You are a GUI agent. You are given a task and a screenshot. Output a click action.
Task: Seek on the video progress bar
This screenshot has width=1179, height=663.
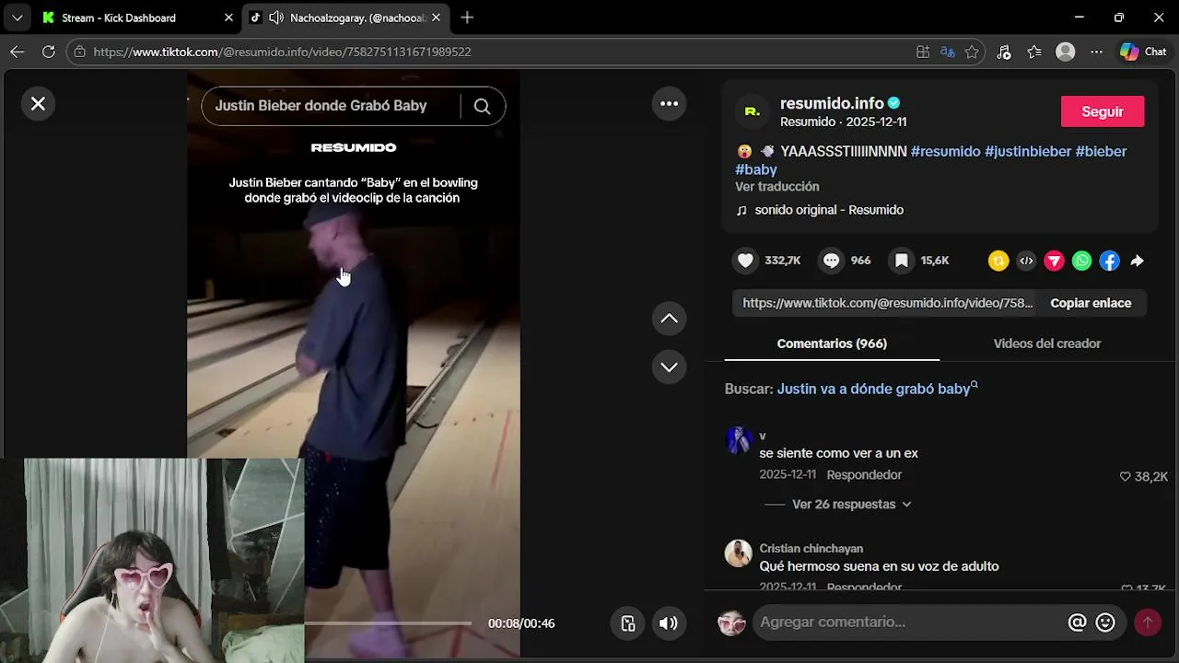(388, 623)
